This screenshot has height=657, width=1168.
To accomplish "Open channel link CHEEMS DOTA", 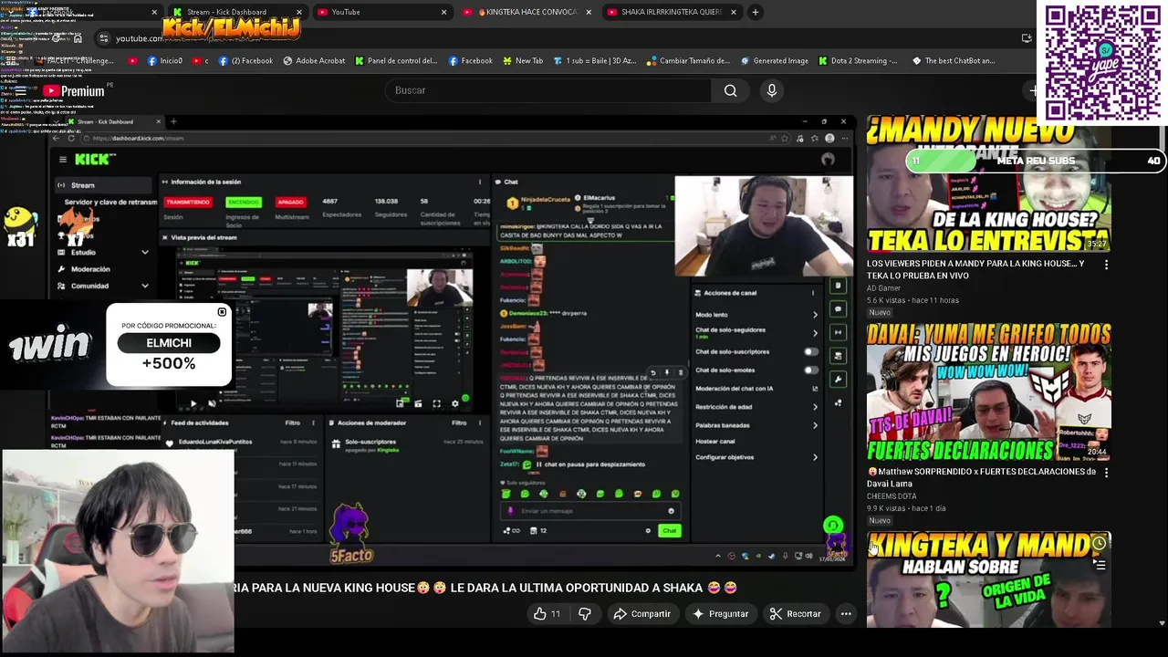I will pos(892,496).
